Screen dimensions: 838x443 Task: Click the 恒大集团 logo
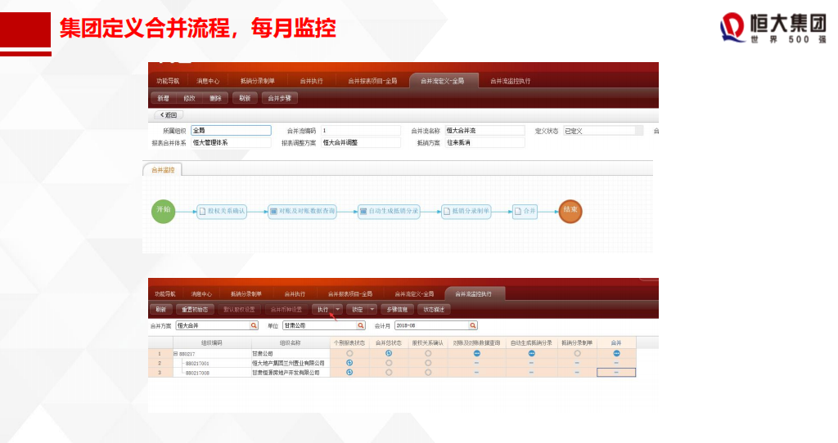tap(773, 28)
